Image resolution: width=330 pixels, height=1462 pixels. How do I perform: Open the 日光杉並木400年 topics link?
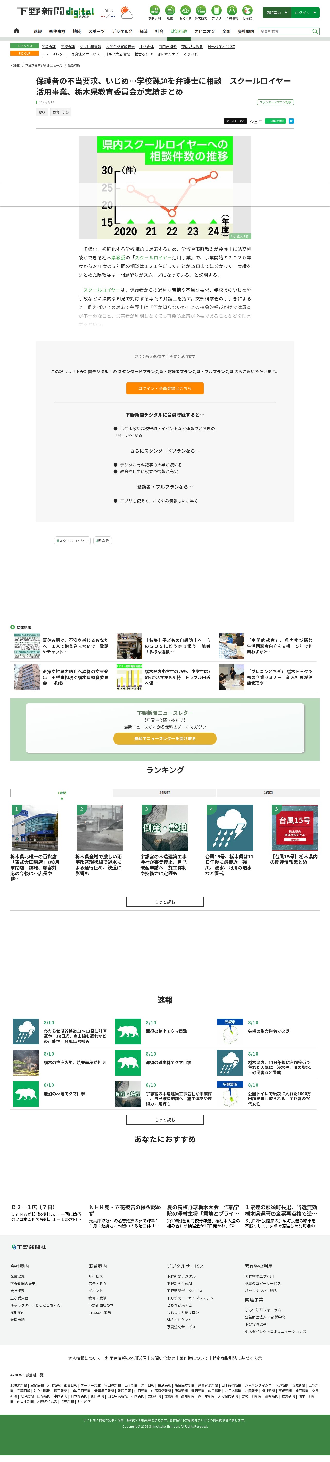click(x=221, y=46)
